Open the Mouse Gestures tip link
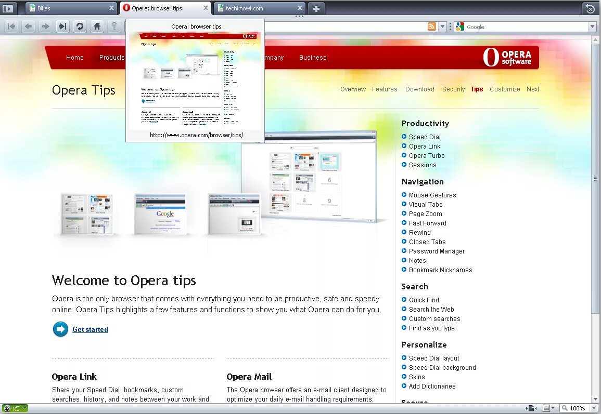 (x=432, y=195)
